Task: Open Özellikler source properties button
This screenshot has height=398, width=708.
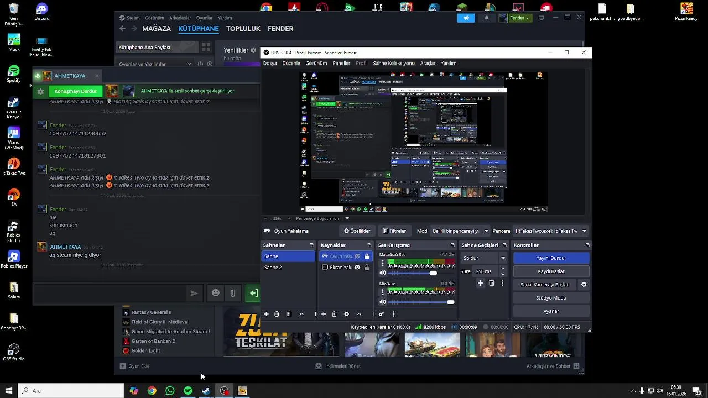Action: click(357, 231)
